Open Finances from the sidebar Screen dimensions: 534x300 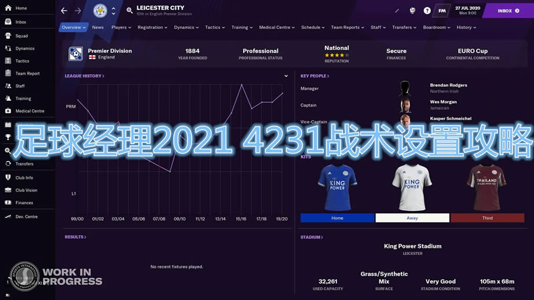pyautogui.click(x=24, y=203)
